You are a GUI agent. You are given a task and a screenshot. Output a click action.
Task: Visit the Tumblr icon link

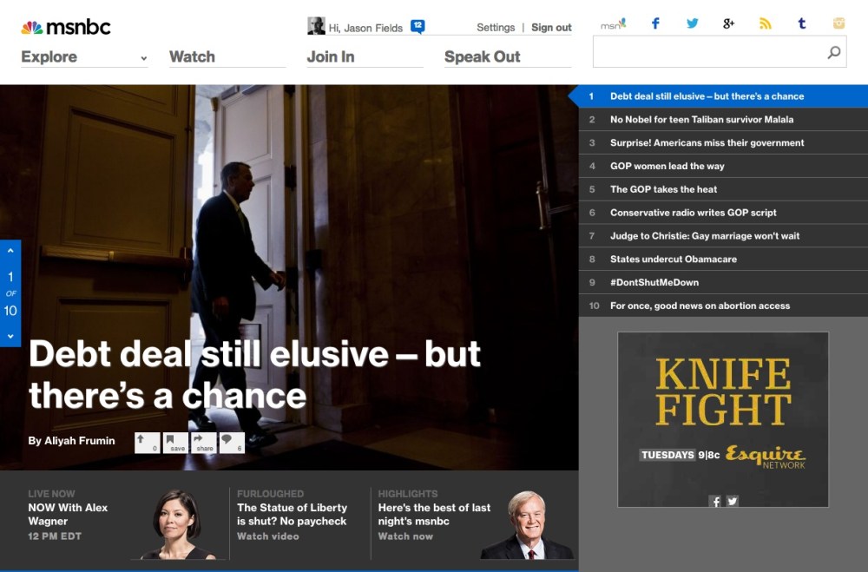click(x=801, y=24)
